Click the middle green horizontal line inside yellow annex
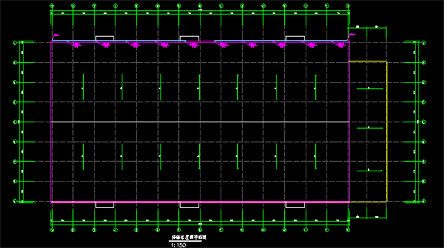 tap(370, 128)
